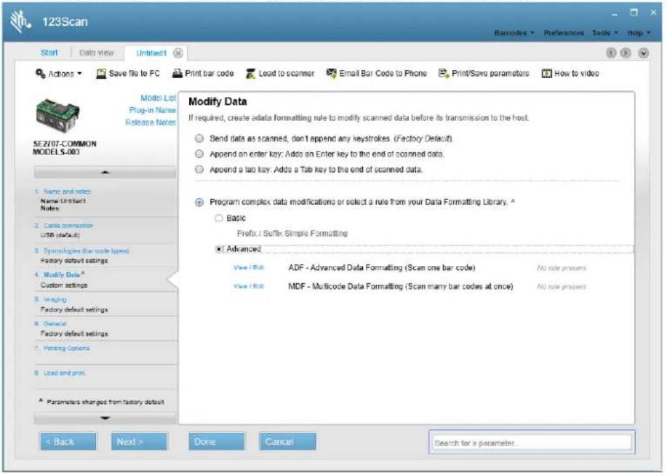Click the Back button
Image resolution: width=667 pixels, height=473 pixels.
click(x=68, y=442)
